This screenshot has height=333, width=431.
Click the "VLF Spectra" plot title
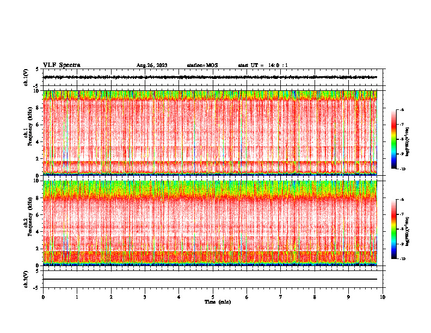click(x=61, y=65)
